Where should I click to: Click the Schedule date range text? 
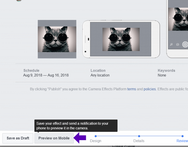46,75
